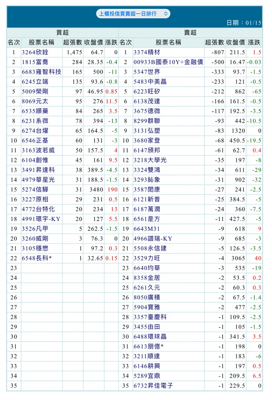
Task: Open stock link 6231系微
Action: click(x=35, y=121)
